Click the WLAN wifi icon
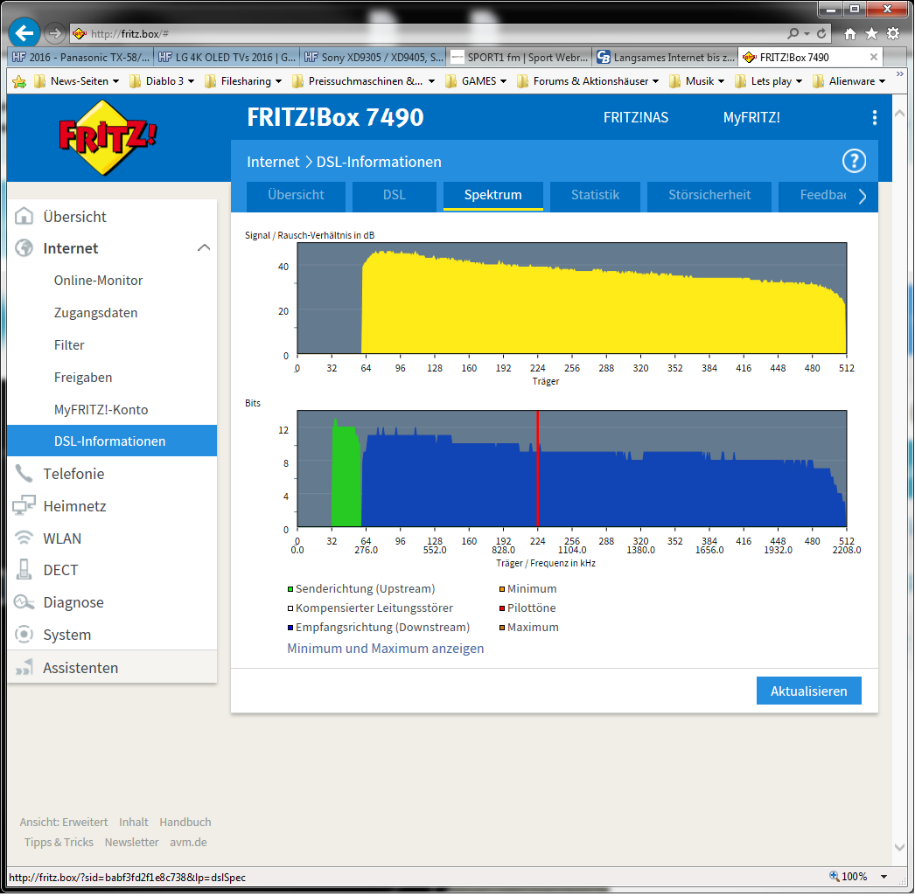Image resolution: width=915 pixels, height=896 pixels. point(24,538)
